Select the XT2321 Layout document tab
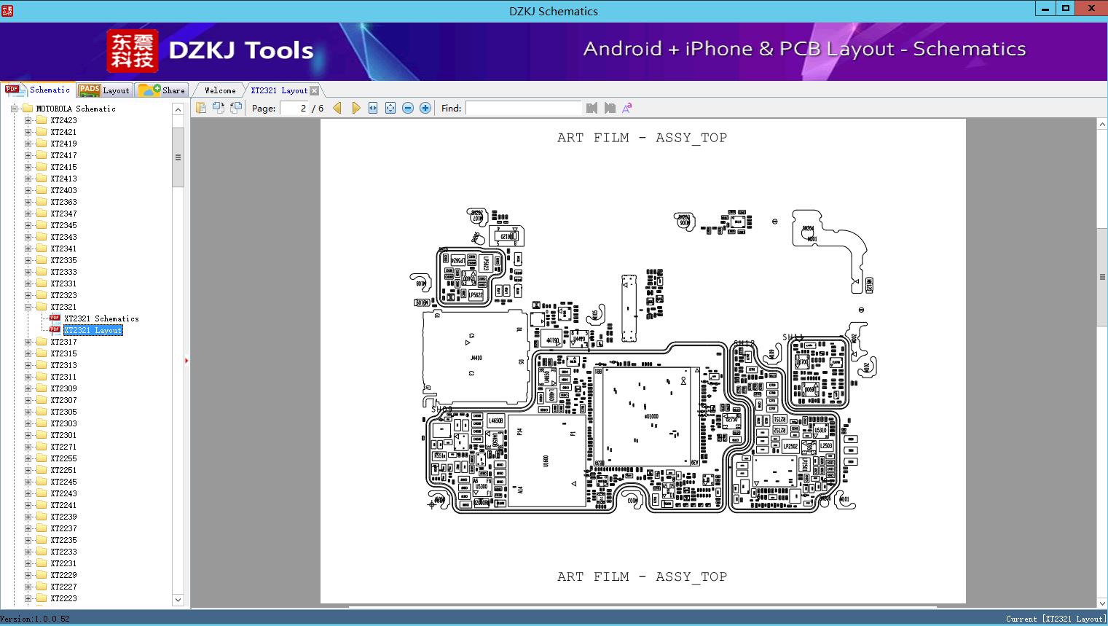The width and height of the screenshot is (1108, 626). point(279,90)
